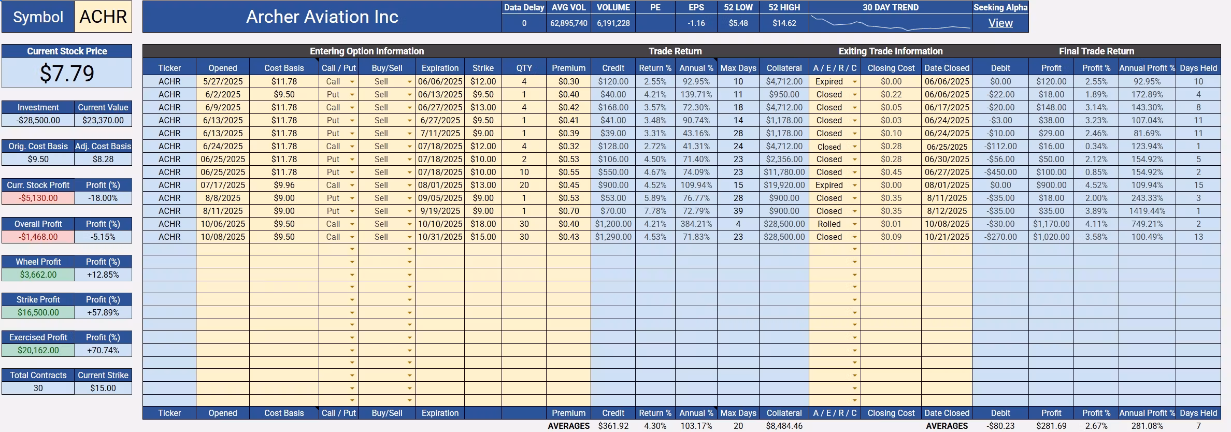Select the average annual profit 281.08%

1147,426
